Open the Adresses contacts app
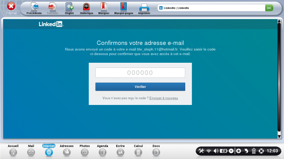Viewport: 284px width, 159px height. 67,150
